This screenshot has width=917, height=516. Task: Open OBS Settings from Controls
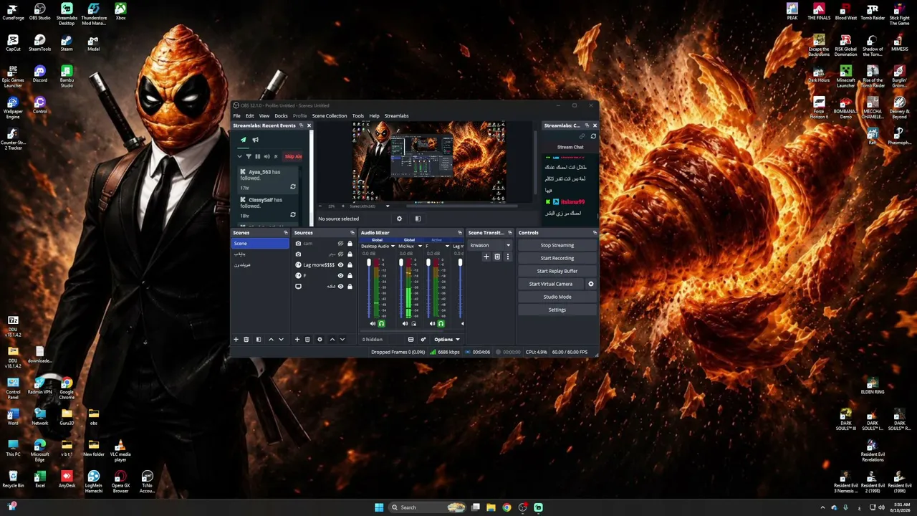click(557, 310)
